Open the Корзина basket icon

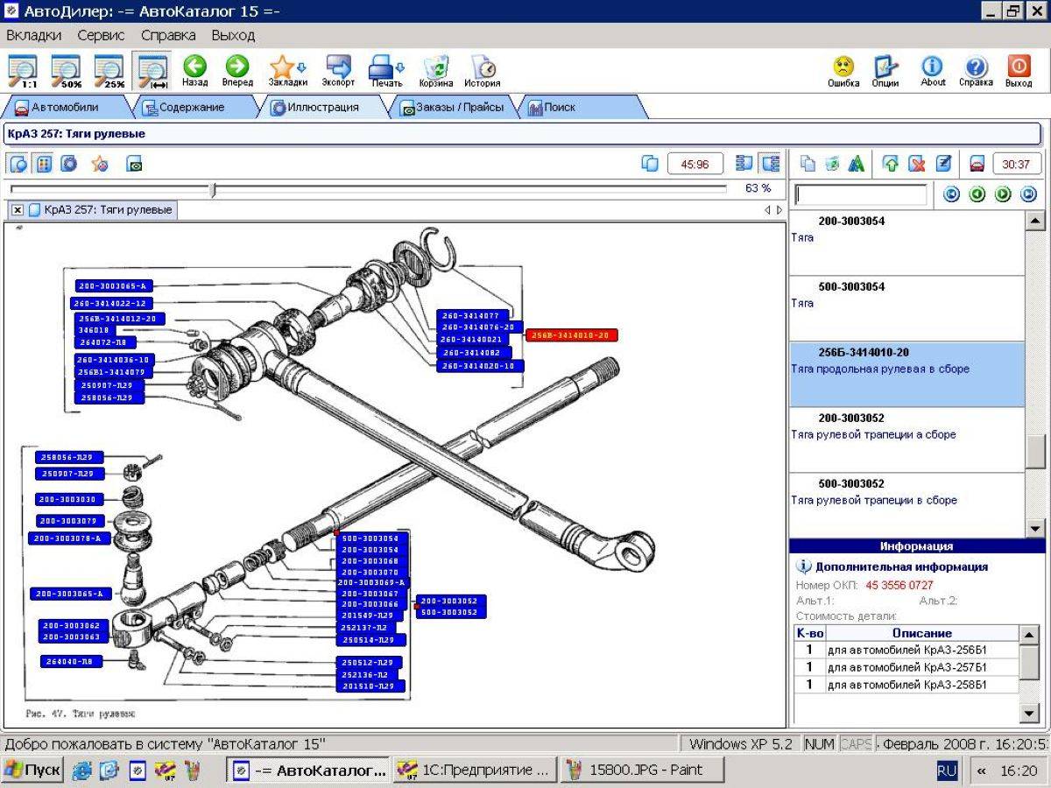coord(436,67)
